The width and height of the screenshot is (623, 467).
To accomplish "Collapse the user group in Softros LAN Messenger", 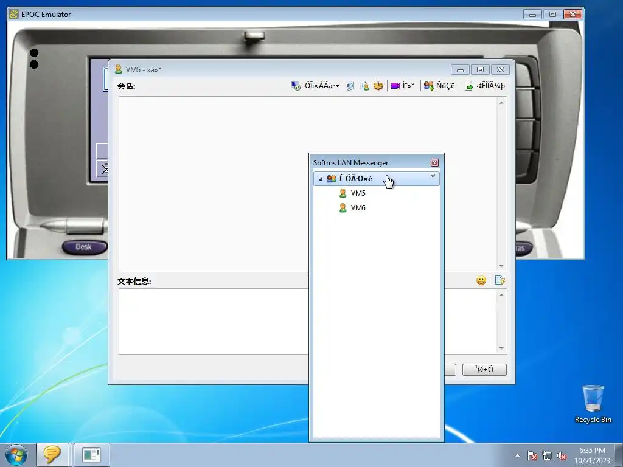I will pyautogui.click(x=321, y=179).
